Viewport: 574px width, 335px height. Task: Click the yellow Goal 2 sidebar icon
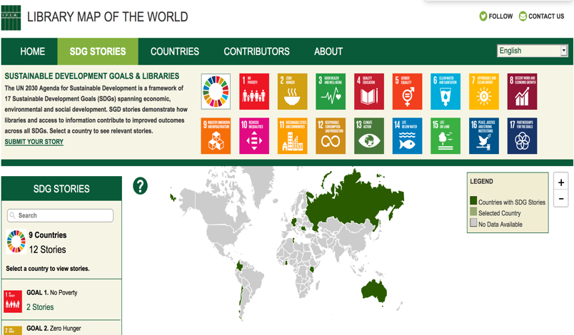coord(13,330)
